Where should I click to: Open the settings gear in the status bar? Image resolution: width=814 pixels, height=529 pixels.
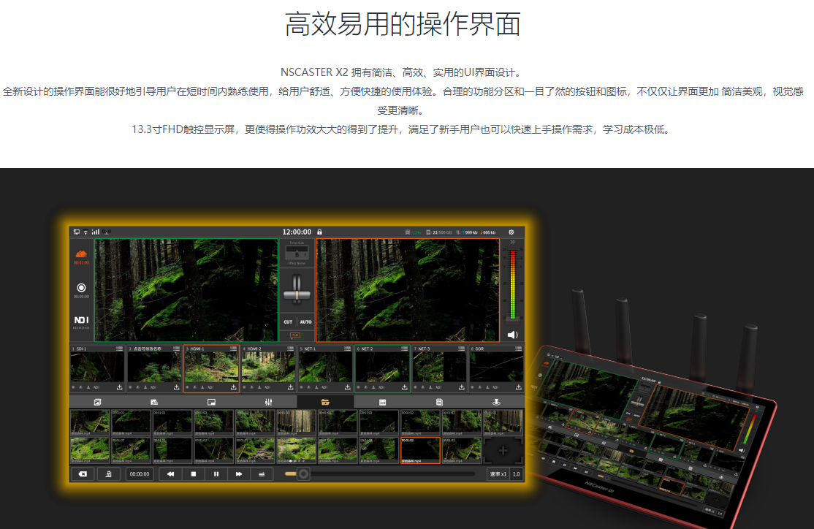(x=511, y=232)
